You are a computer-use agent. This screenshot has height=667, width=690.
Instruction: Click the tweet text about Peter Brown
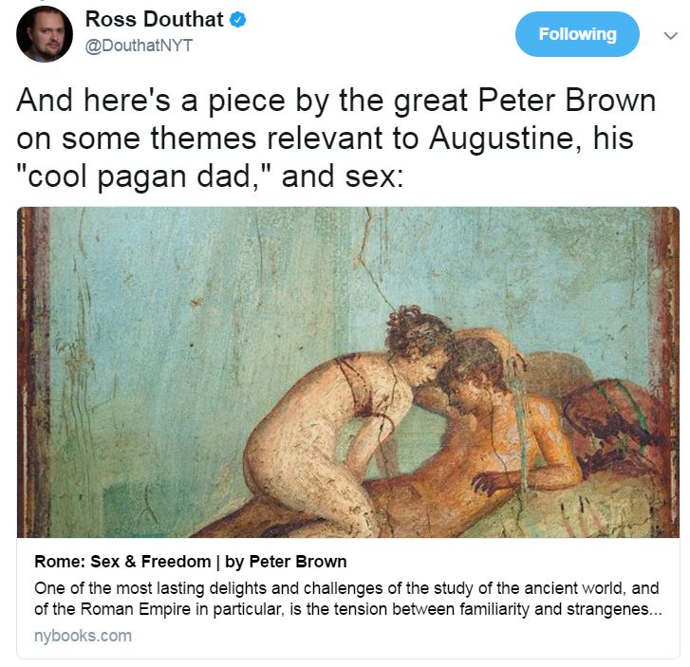click(336, 139)
